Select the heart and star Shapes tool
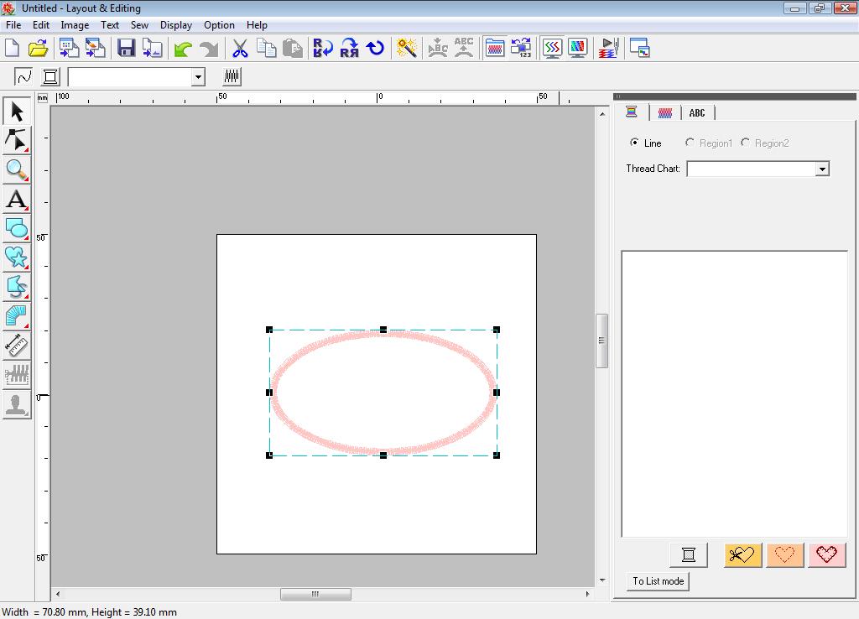Screen dimensions: 859x619 coord(17,258)
